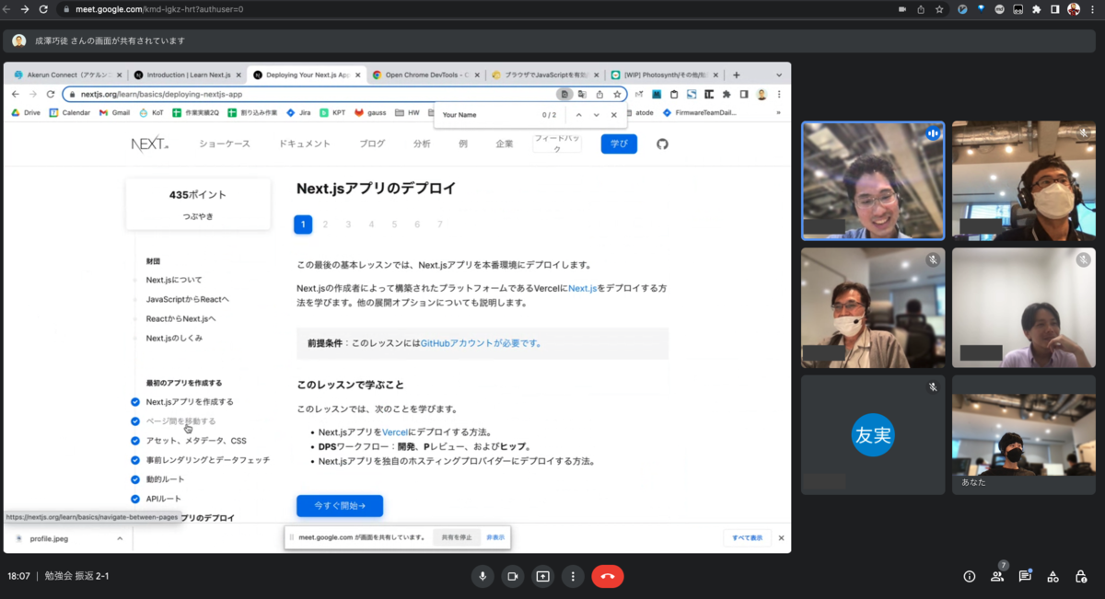Screen dimensions: 1105x599
Task: Click the Your Name find input
Action: [488, 115]
